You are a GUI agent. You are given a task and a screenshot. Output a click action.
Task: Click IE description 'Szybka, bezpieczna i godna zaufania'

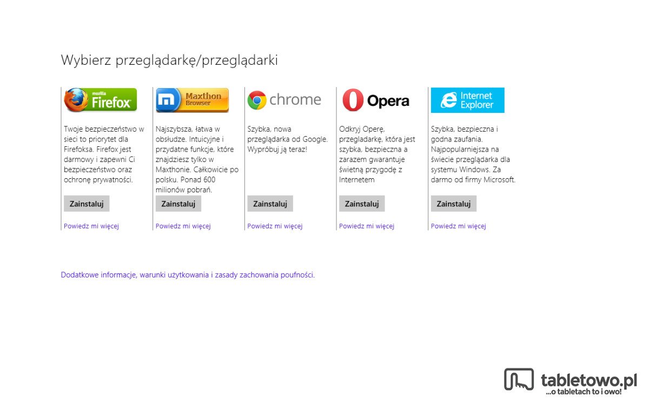[x=473, y=154]
